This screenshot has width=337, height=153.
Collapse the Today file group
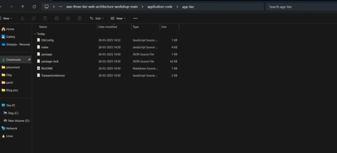35,34
